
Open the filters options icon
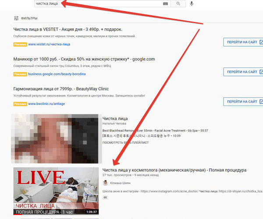(16, 18)
